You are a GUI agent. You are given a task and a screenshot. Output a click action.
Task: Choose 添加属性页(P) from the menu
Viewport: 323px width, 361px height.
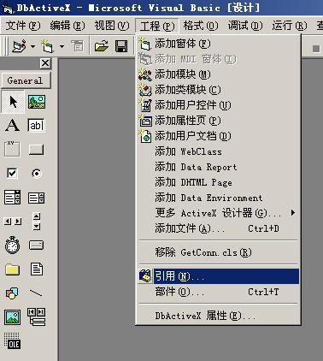pos(219,121)
